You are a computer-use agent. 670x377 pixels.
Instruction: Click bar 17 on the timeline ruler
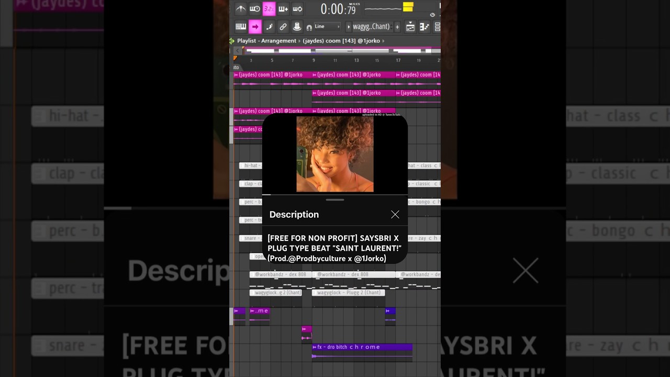398,61
